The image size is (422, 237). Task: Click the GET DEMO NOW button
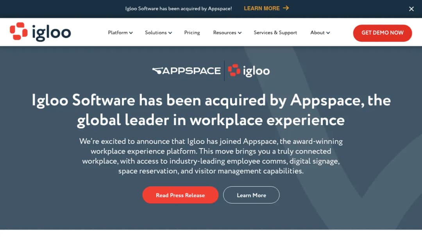click(383, 33)
